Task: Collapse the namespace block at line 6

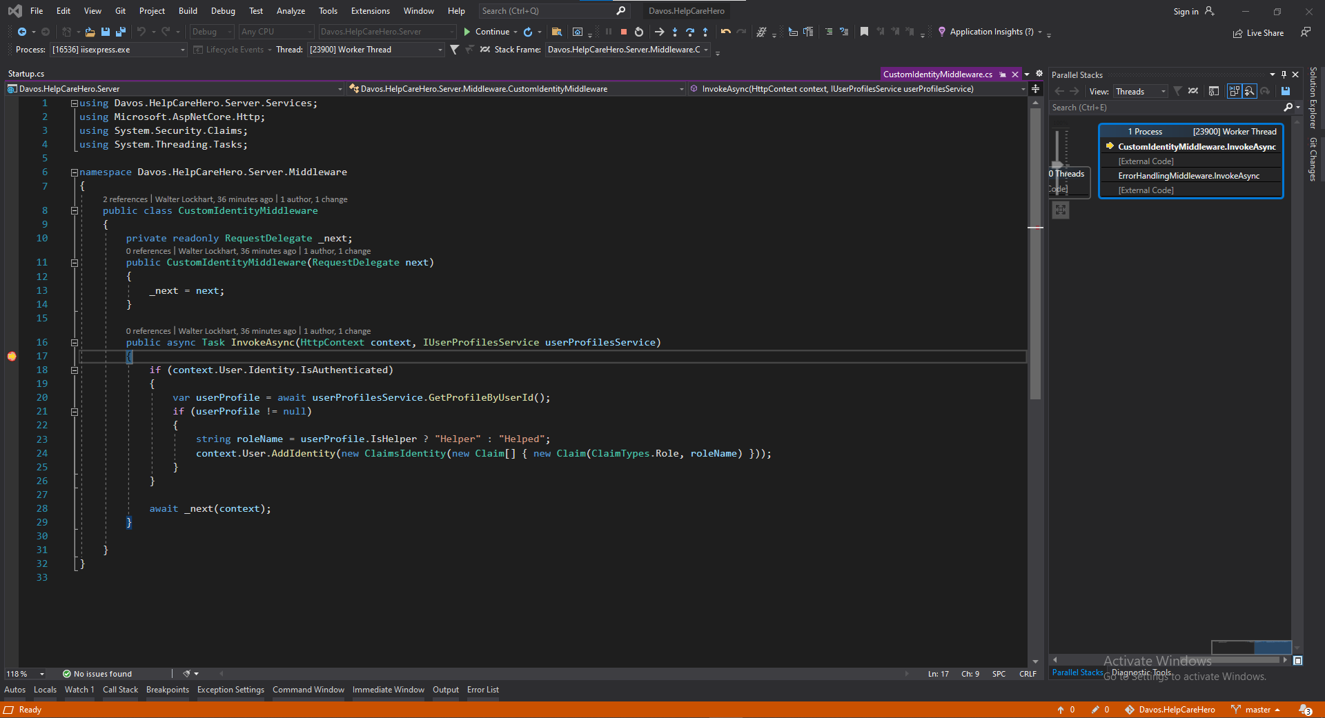Action: coord(75,172)
